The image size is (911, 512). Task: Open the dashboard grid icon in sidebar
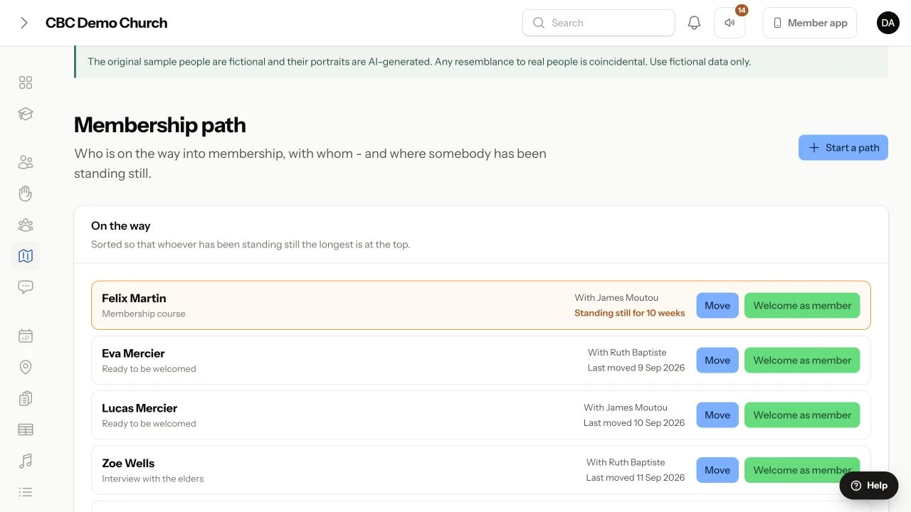coord(26,83)
